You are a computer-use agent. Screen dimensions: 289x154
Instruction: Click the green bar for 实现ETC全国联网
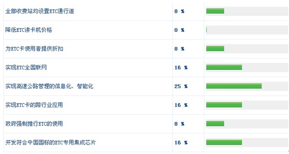point(224,67)
